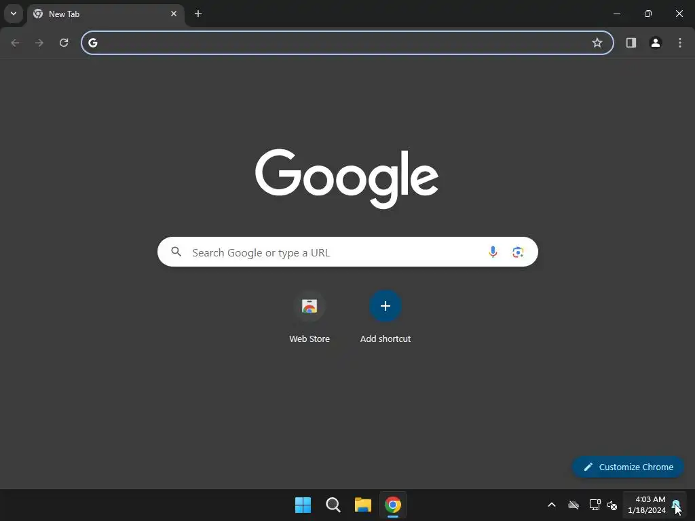
Task: Focus the Search Google or type a URL box
Action: point(347,252)
